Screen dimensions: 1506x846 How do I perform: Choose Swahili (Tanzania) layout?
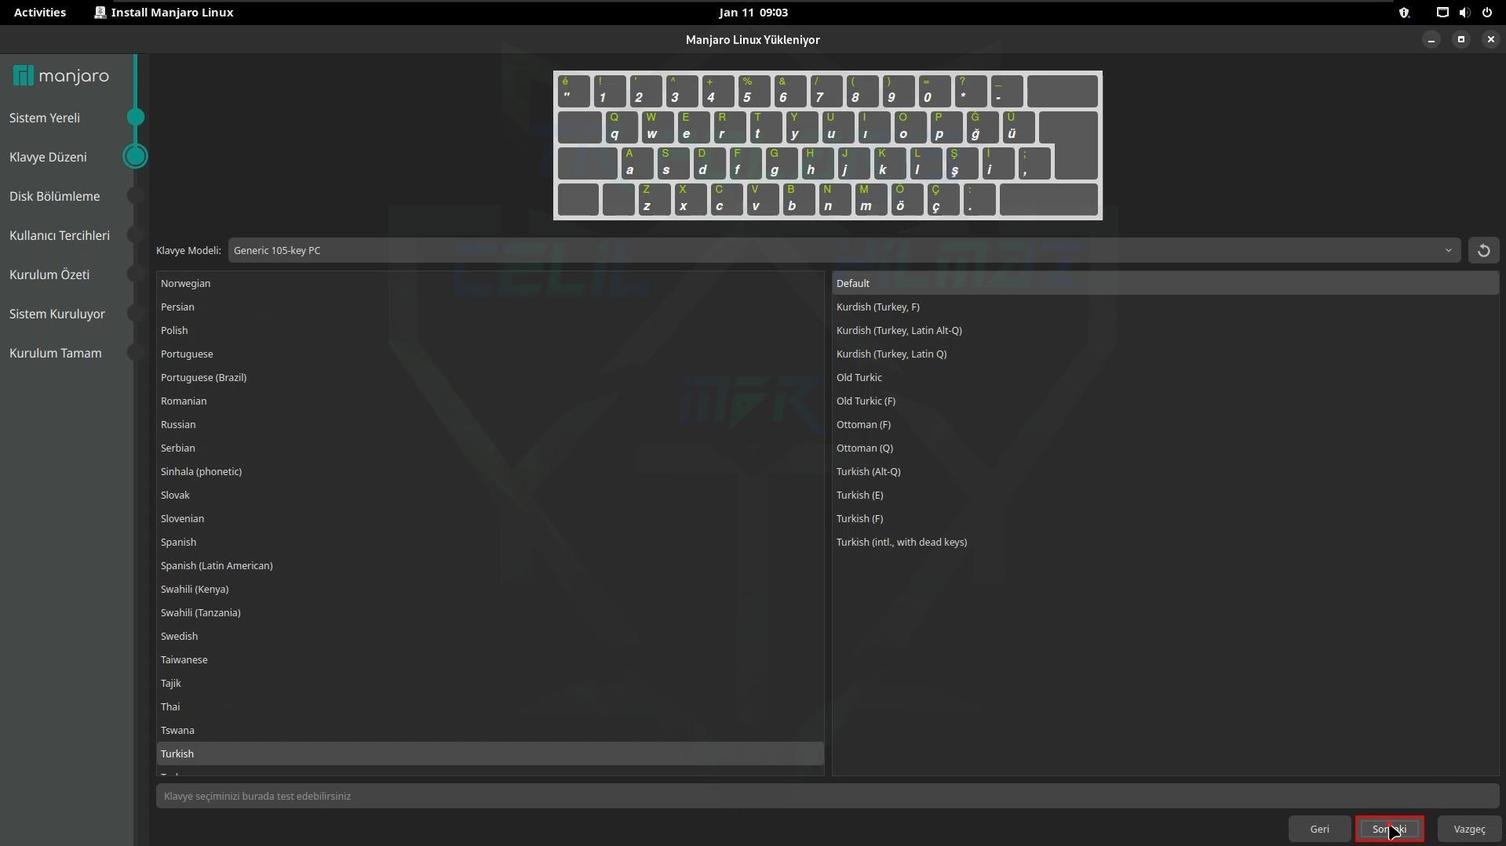[490, 612]
